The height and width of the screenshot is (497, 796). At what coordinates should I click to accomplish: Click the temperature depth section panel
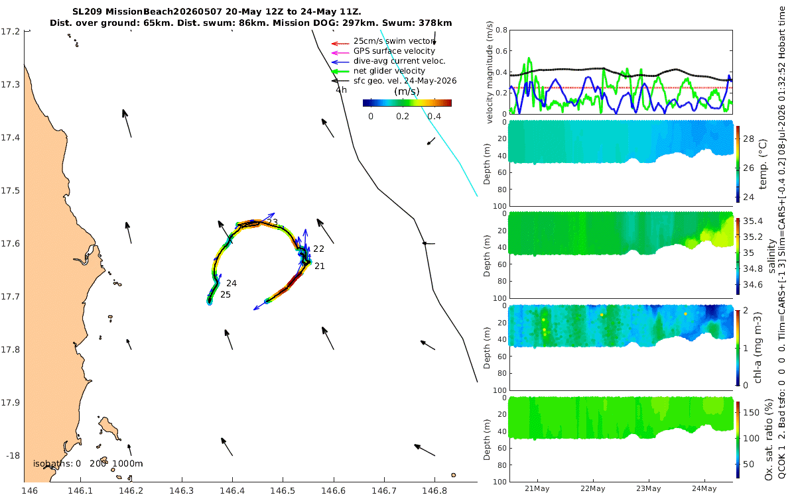tap(620, 164)
